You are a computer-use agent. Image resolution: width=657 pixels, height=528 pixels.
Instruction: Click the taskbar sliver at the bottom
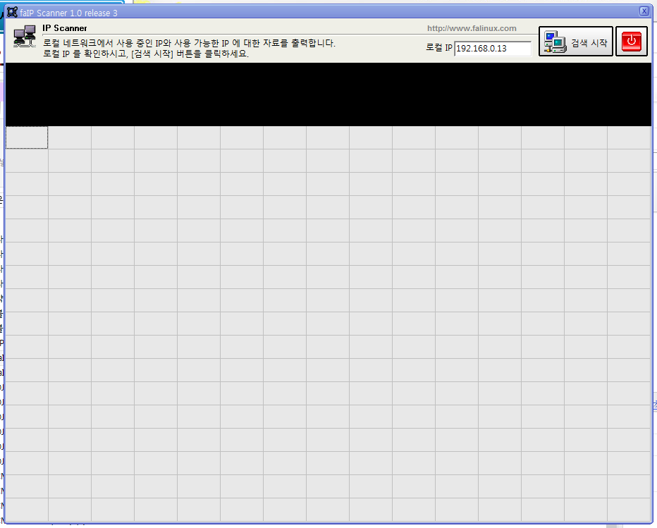pyautogui.click(x=328, y=525)
